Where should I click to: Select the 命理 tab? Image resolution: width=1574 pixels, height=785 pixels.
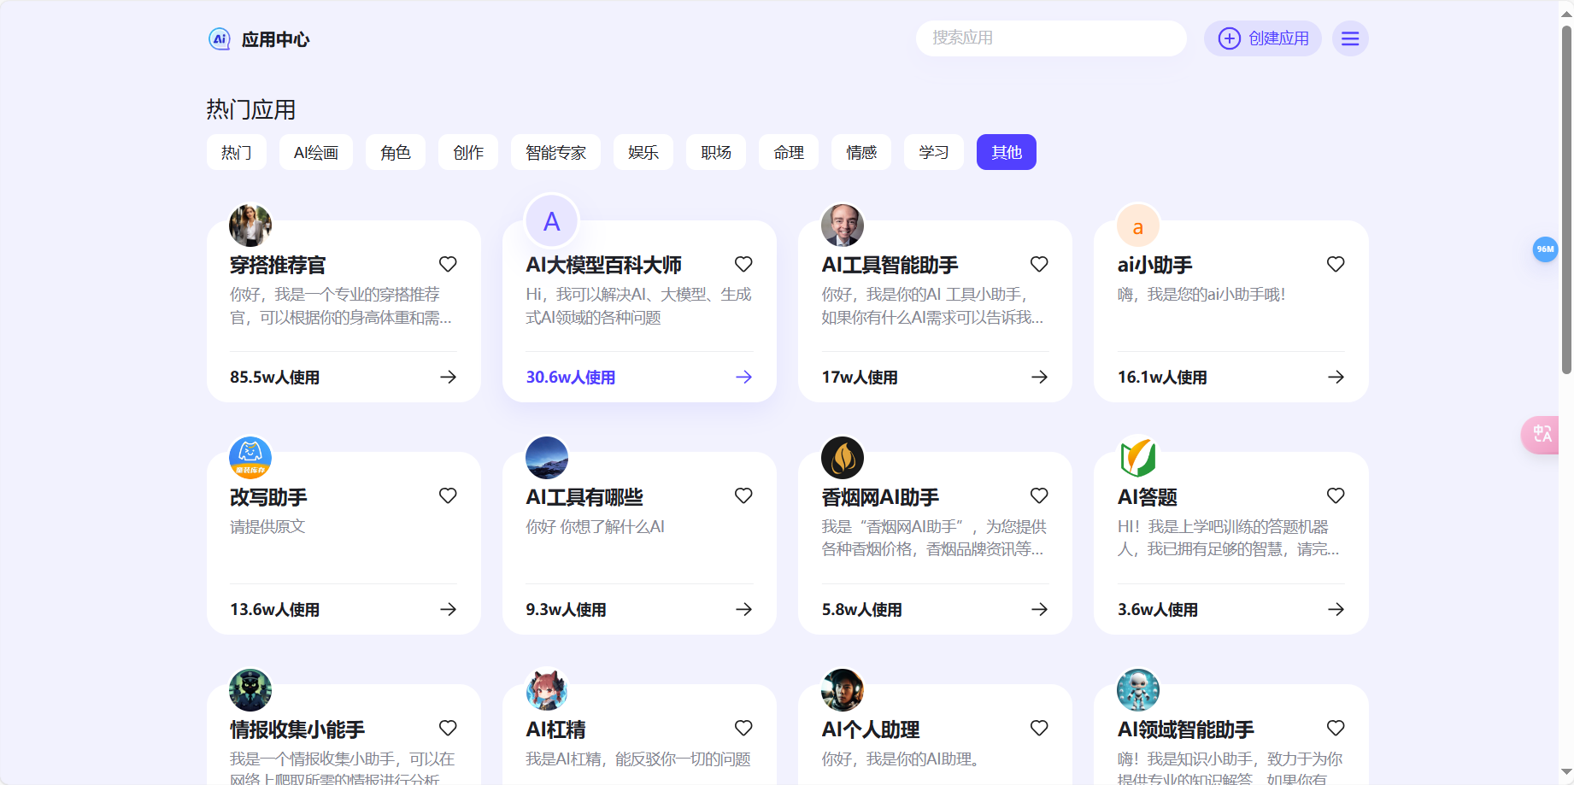(788, 152)
